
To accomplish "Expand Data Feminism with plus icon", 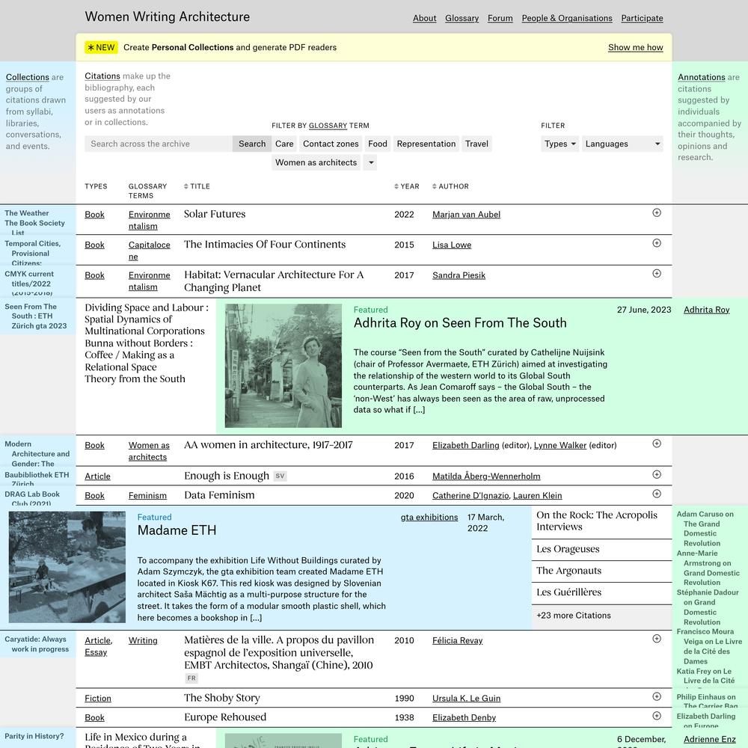I will (x=657, y=494).
